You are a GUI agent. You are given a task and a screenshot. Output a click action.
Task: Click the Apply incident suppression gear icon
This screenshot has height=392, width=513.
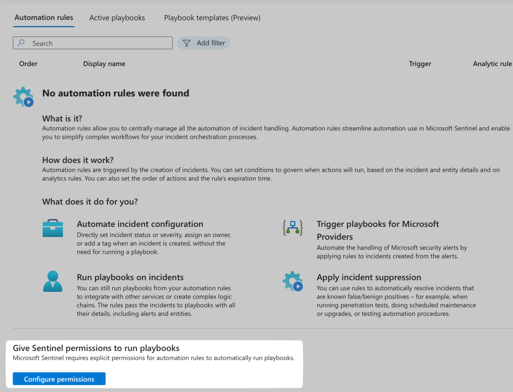pos(293,281)
